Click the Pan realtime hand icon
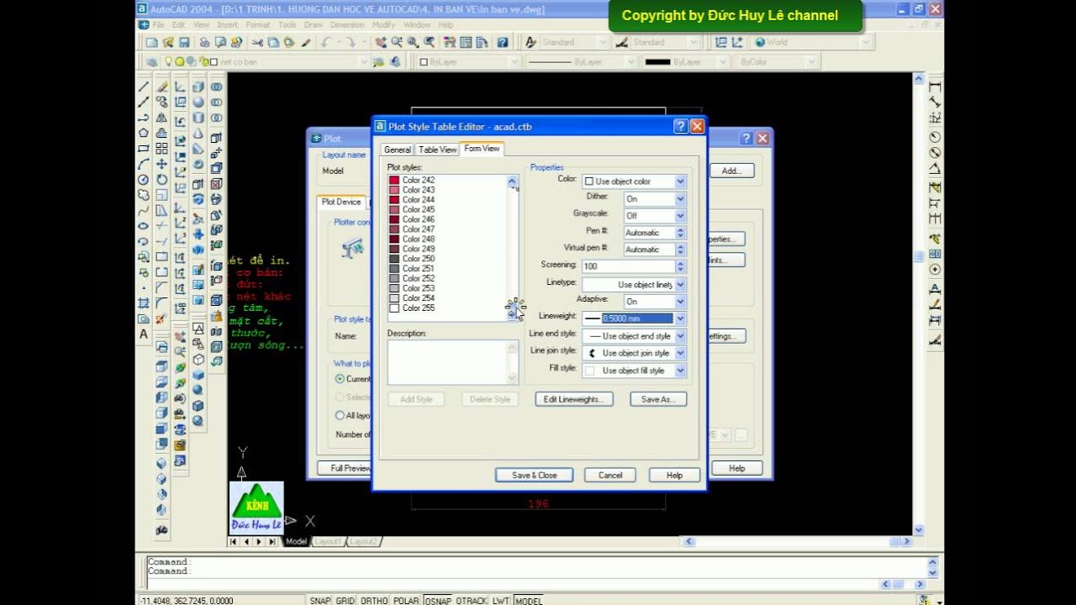The image size is (1076, 605). (381, 42)
